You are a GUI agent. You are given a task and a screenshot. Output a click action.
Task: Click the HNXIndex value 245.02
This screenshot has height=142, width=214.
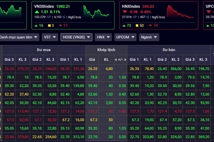point(148,6)
